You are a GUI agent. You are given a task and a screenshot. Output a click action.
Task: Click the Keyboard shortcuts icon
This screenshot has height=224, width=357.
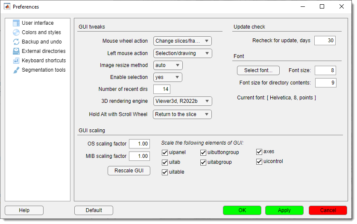(x=16, y=61)
